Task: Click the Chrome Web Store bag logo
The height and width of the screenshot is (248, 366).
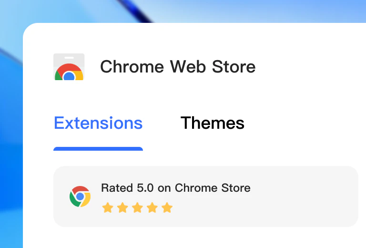Action: coord(69,67)
